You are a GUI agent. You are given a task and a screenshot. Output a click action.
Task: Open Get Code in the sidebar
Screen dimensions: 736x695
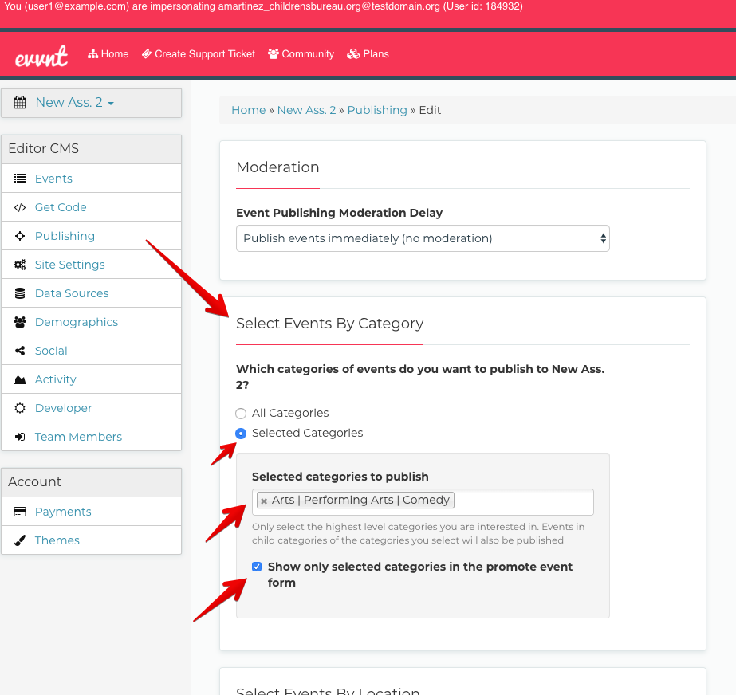pyautogui.click(x=61, y=207)
